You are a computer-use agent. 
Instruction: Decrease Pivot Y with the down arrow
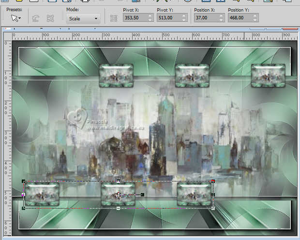click(x=184, y=20)
